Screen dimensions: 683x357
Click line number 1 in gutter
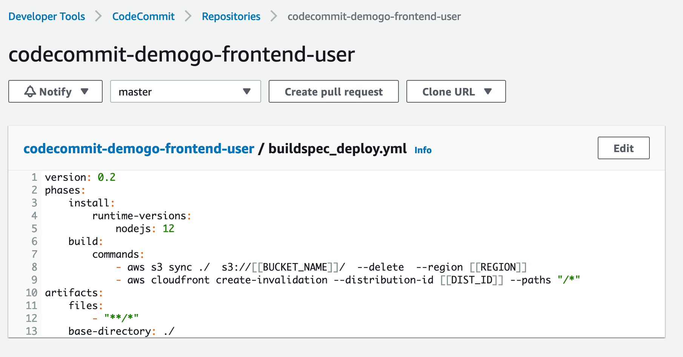34,177
